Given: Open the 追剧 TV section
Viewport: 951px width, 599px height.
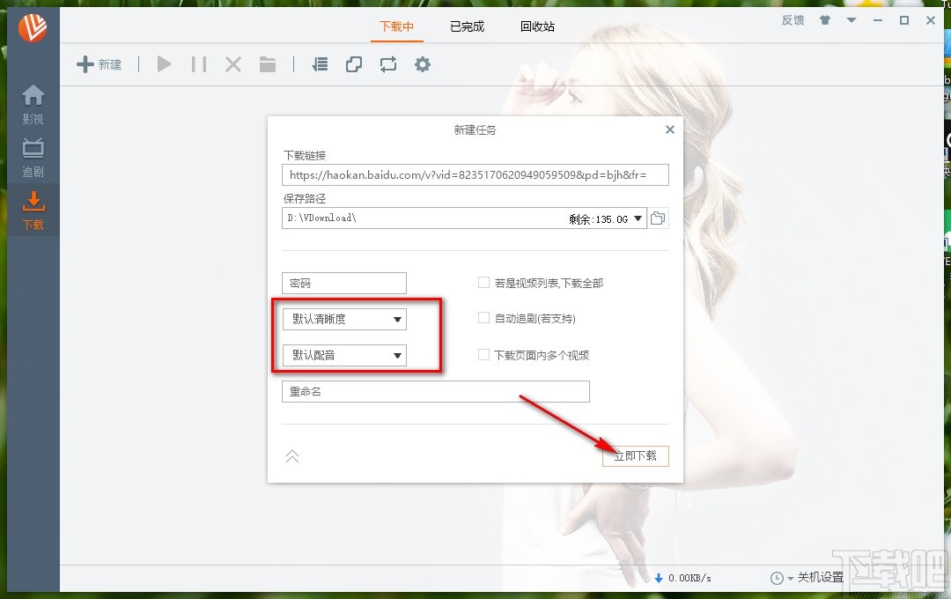Looking at the screenshot, I should click(x=33, y=158).
